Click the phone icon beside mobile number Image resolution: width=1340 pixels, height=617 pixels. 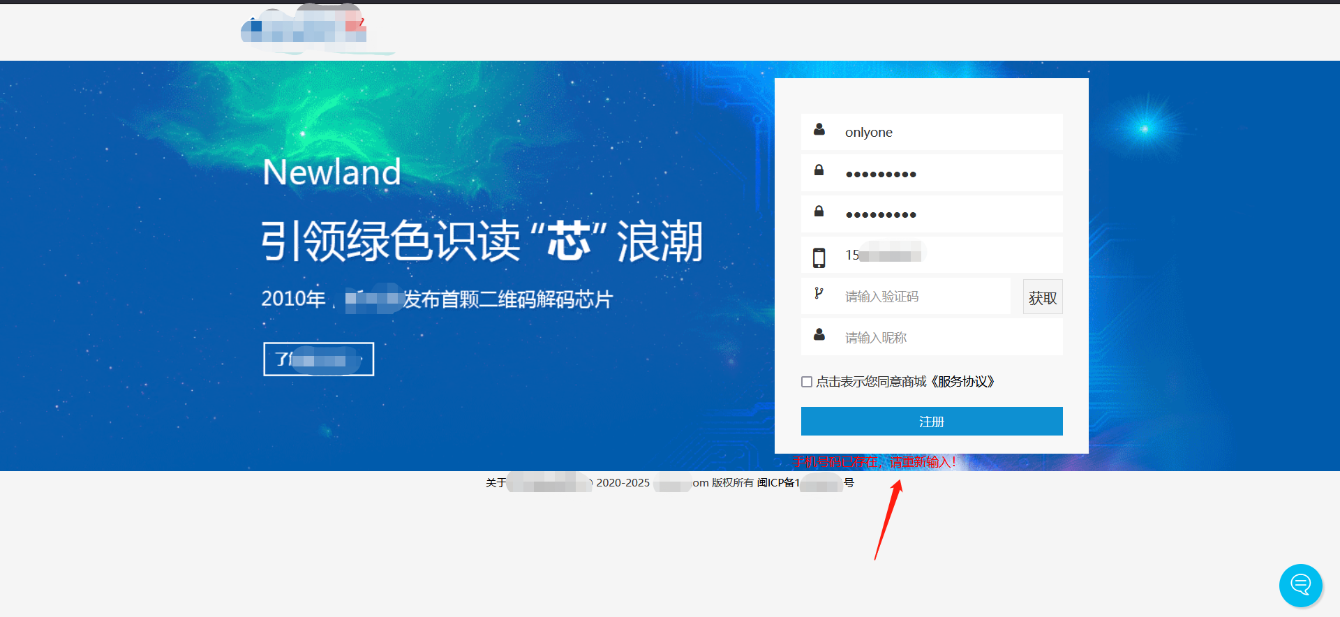click(x=819, y=258)
